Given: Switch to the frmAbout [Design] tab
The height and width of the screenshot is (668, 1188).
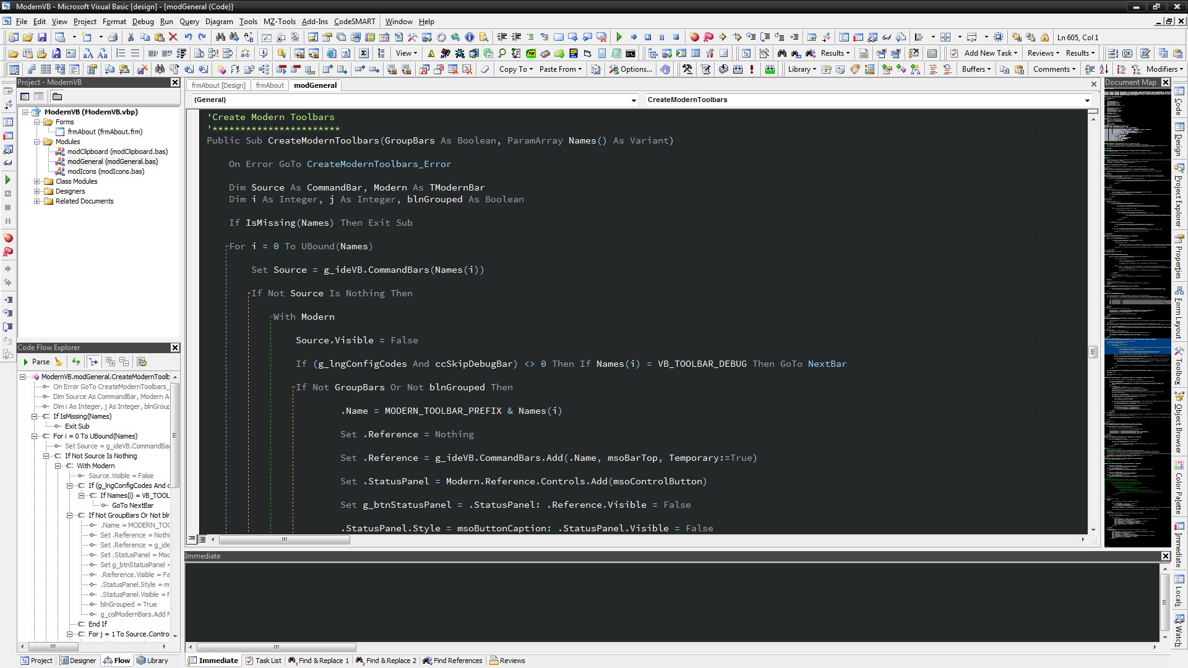Looking at the screenshot, I should pos(218,85).
